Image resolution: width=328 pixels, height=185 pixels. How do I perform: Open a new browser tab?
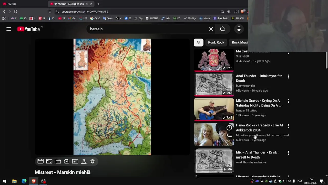[98, 4]
